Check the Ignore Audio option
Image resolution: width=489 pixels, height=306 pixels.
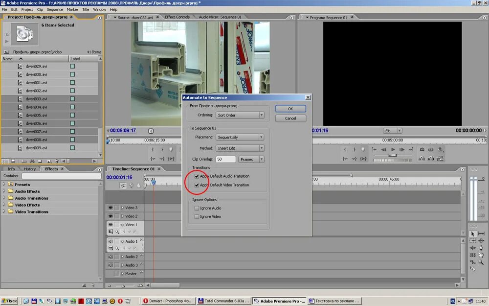click(197, 208)
